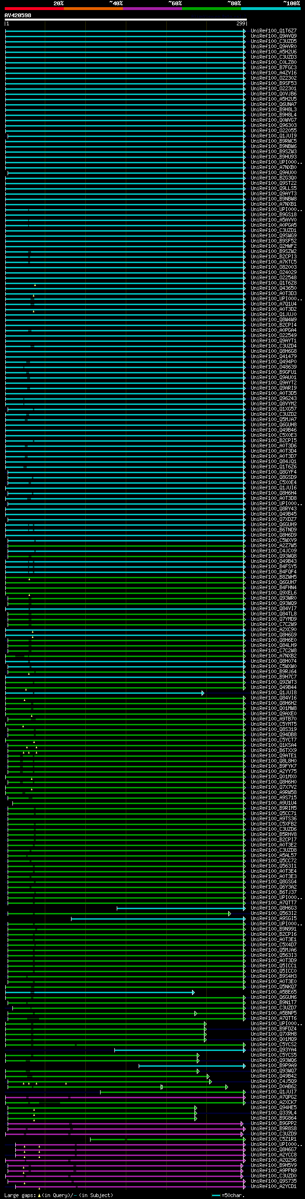305x1199 pixels.
Task: Select subject label UniRef100_Q1JUI8
Action: [274, 692]
